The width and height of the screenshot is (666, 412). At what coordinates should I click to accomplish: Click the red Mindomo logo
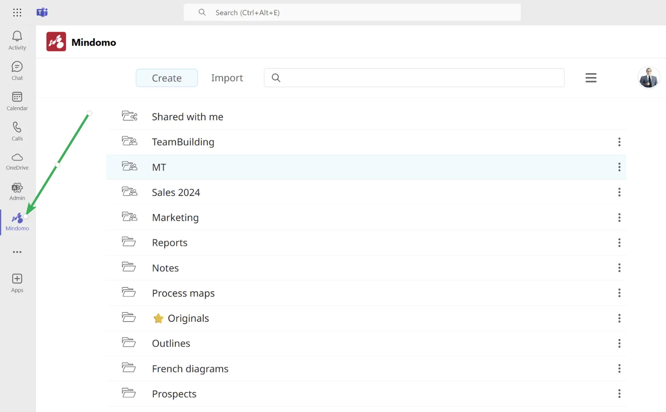tap(56, 42)
